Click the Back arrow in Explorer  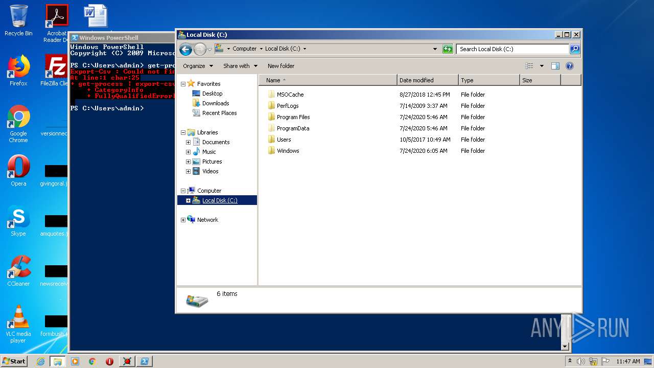point(185,49)
